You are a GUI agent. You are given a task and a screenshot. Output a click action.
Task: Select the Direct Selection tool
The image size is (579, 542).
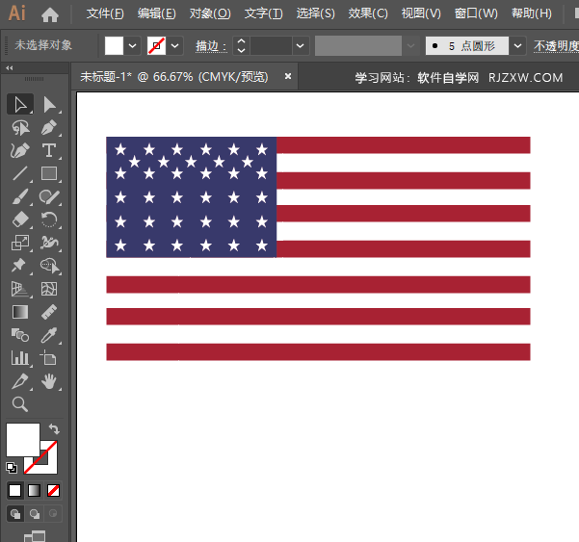coord(49,104)
